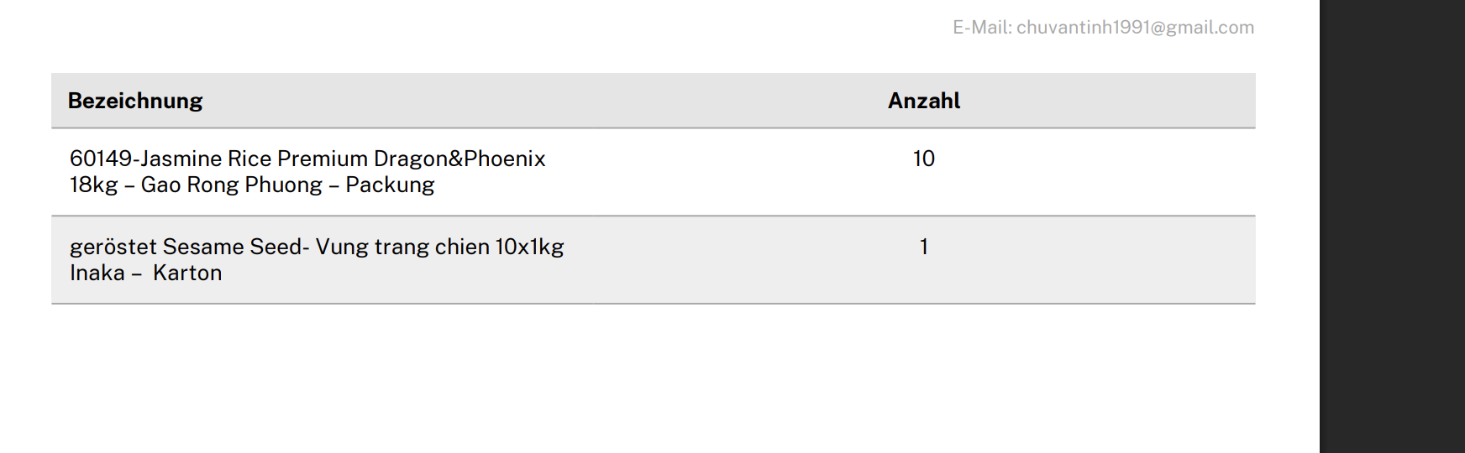Select the Sesame Seed text

click(233, 247)
